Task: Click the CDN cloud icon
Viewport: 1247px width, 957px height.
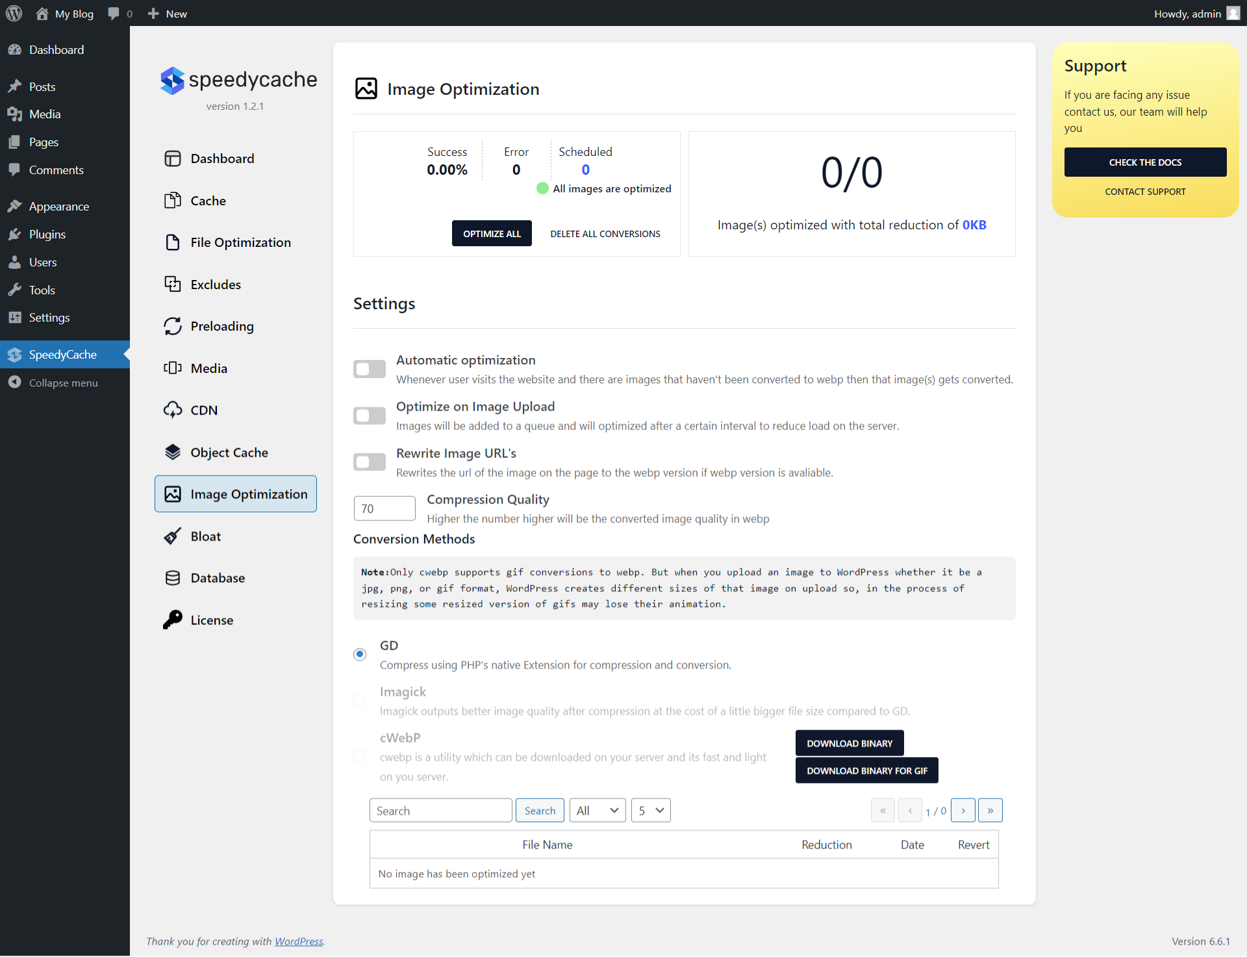Action: (172, 410)
